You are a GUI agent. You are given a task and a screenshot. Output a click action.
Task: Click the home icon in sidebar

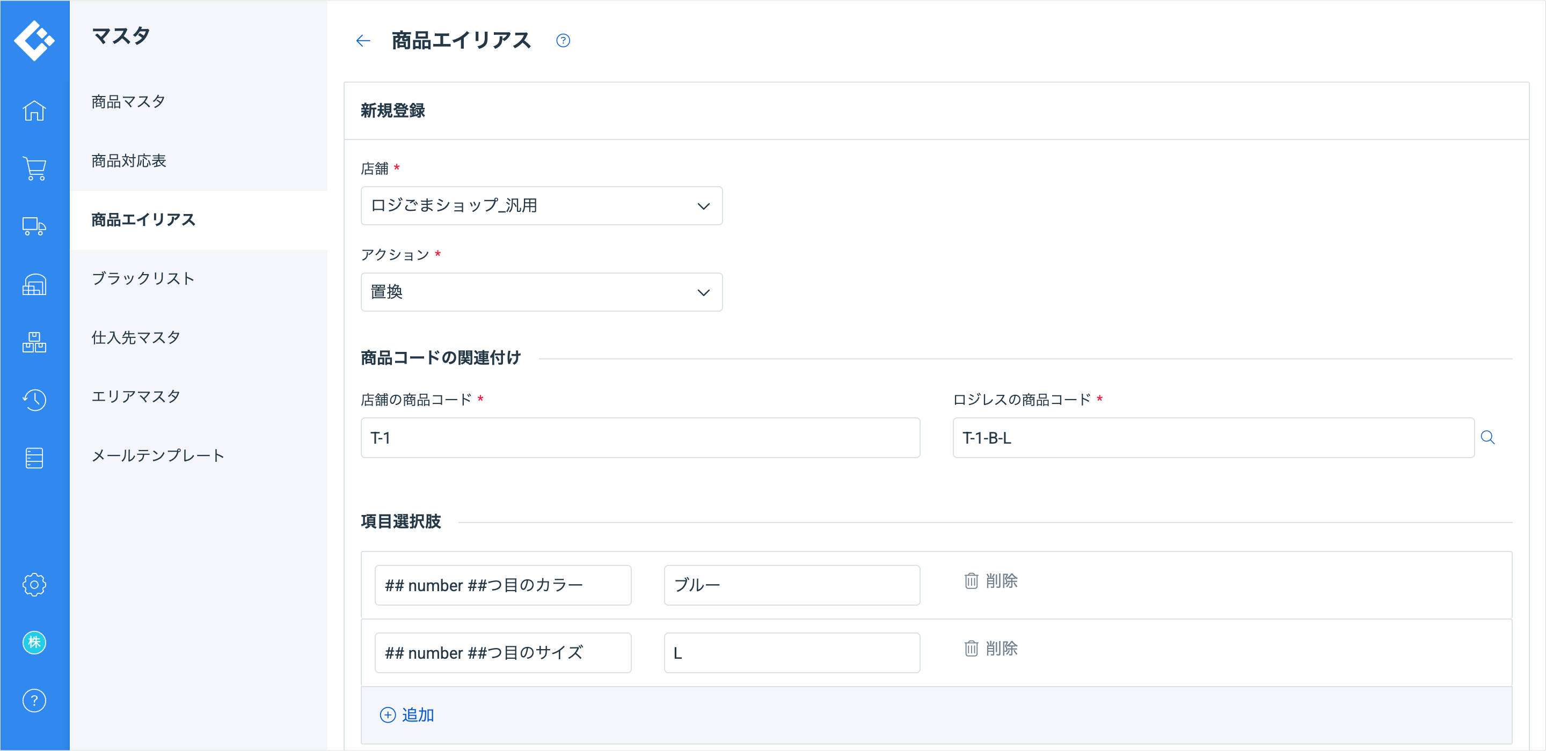pyautogui.click(x=34, y=111)
